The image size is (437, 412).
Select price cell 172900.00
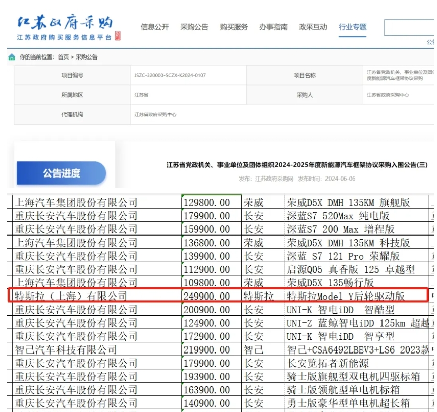(211, 336)
